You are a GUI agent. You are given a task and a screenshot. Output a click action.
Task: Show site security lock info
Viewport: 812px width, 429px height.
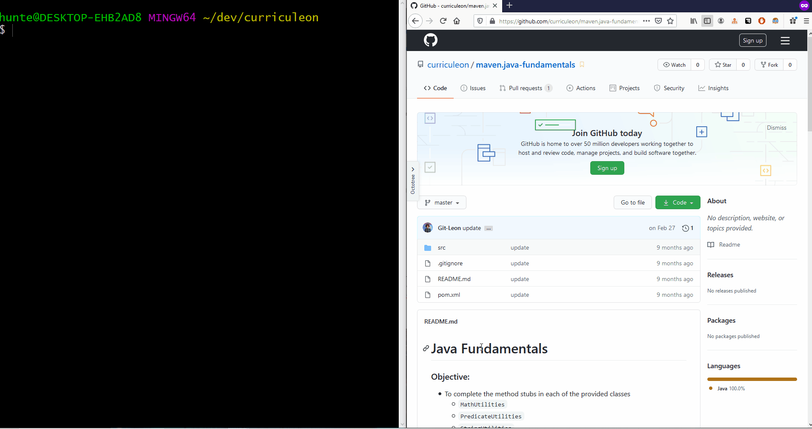[492, 21]
